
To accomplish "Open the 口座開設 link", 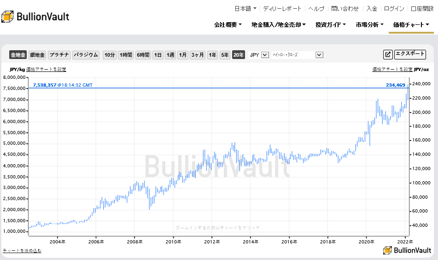I will coord(422,9).
